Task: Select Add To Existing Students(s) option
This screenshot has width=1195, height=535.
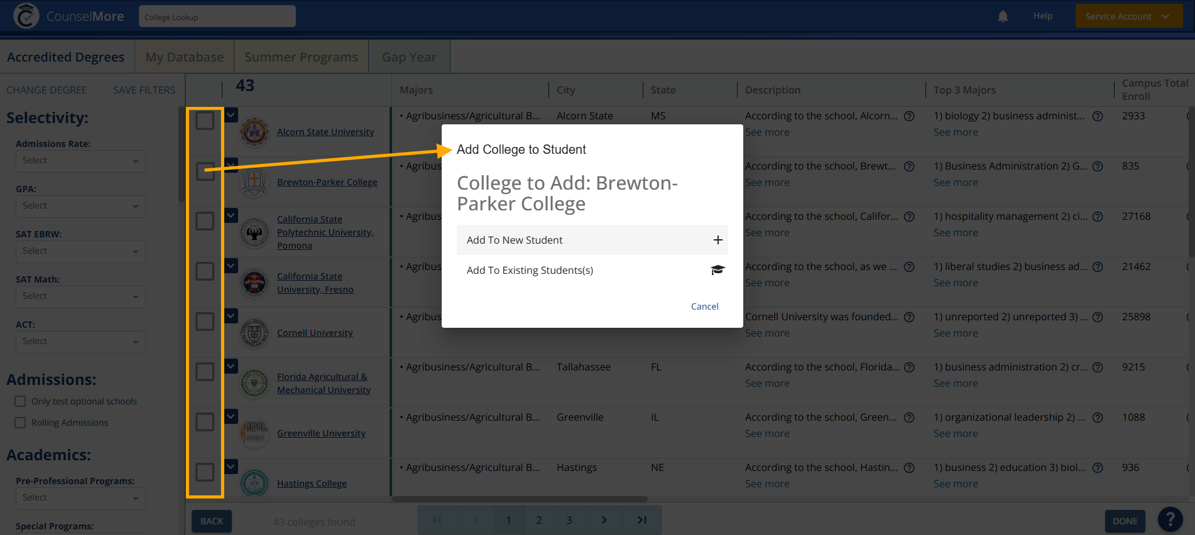Action: click(592, 270)
